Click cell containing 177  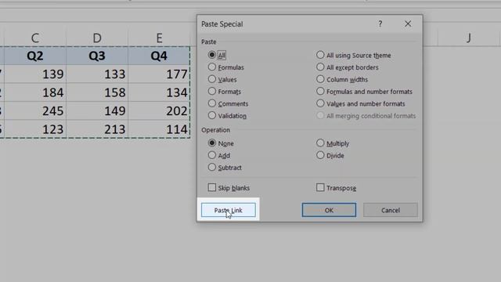[159, 74]
